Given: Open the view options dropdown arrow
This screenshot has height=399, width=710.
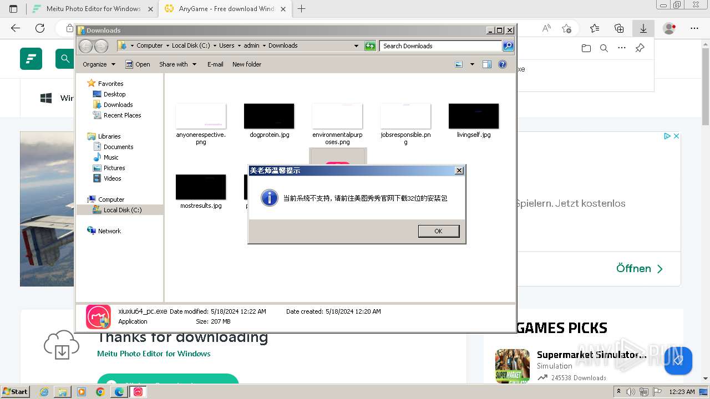Looking at the screenshot, I should click(472, 64).
